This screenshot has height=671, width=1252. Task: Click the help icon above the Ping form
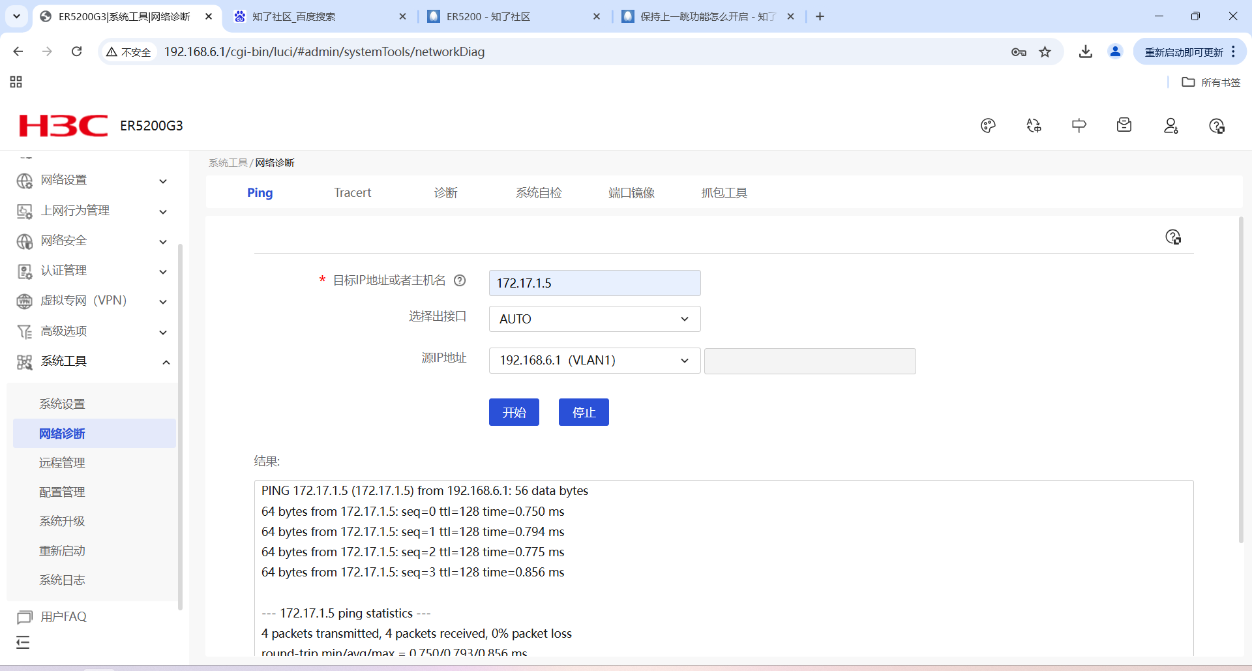(1173, 237)
